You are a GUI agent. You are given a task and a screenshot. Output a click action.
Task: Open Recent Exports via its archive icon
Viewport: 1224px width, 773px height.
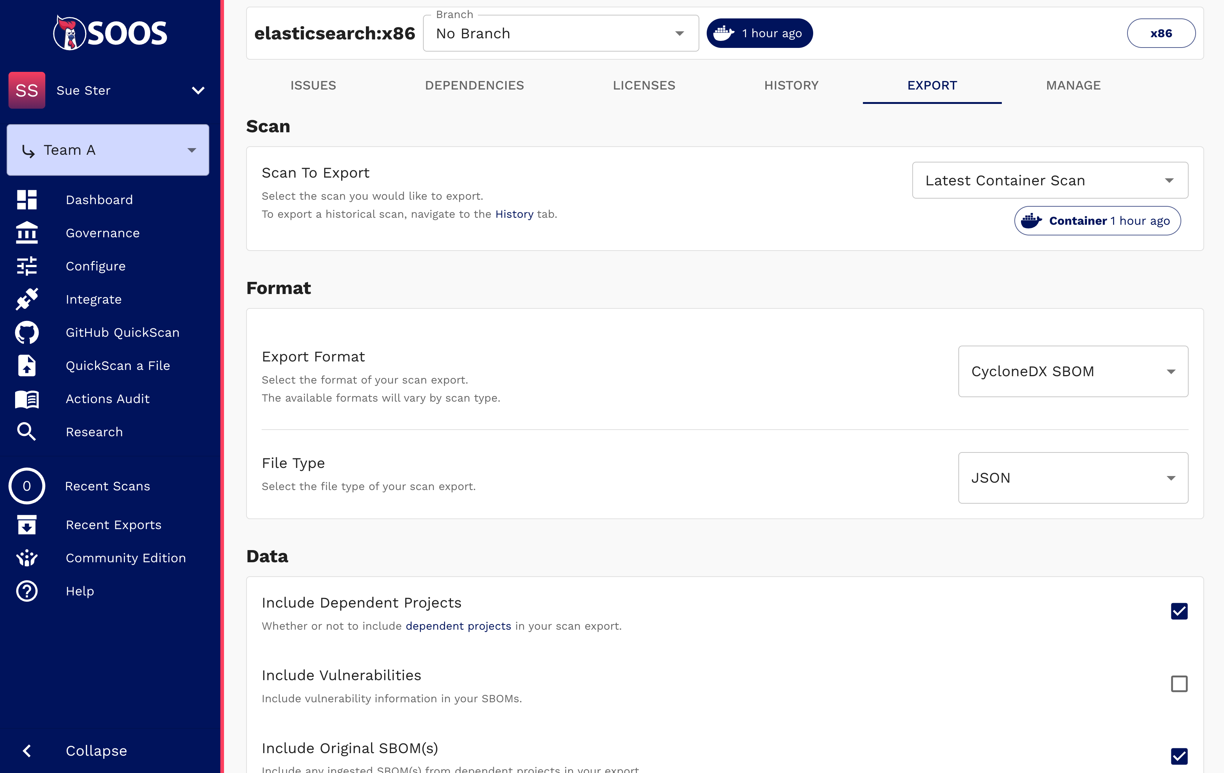coord(27,524)
